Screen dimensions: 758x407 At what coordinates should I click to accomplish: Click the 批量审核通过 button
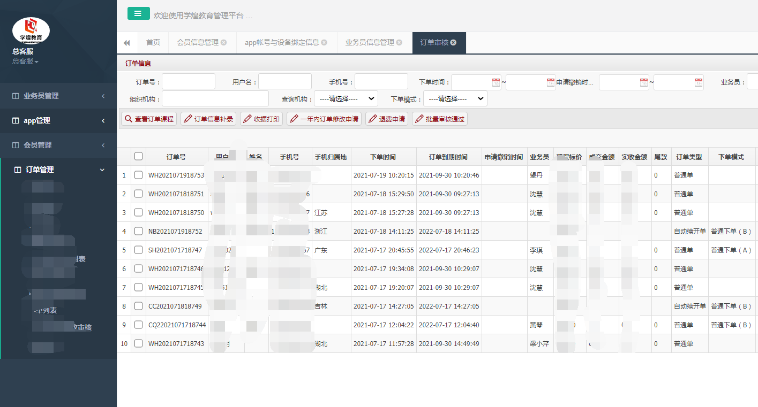pos(439,119)
